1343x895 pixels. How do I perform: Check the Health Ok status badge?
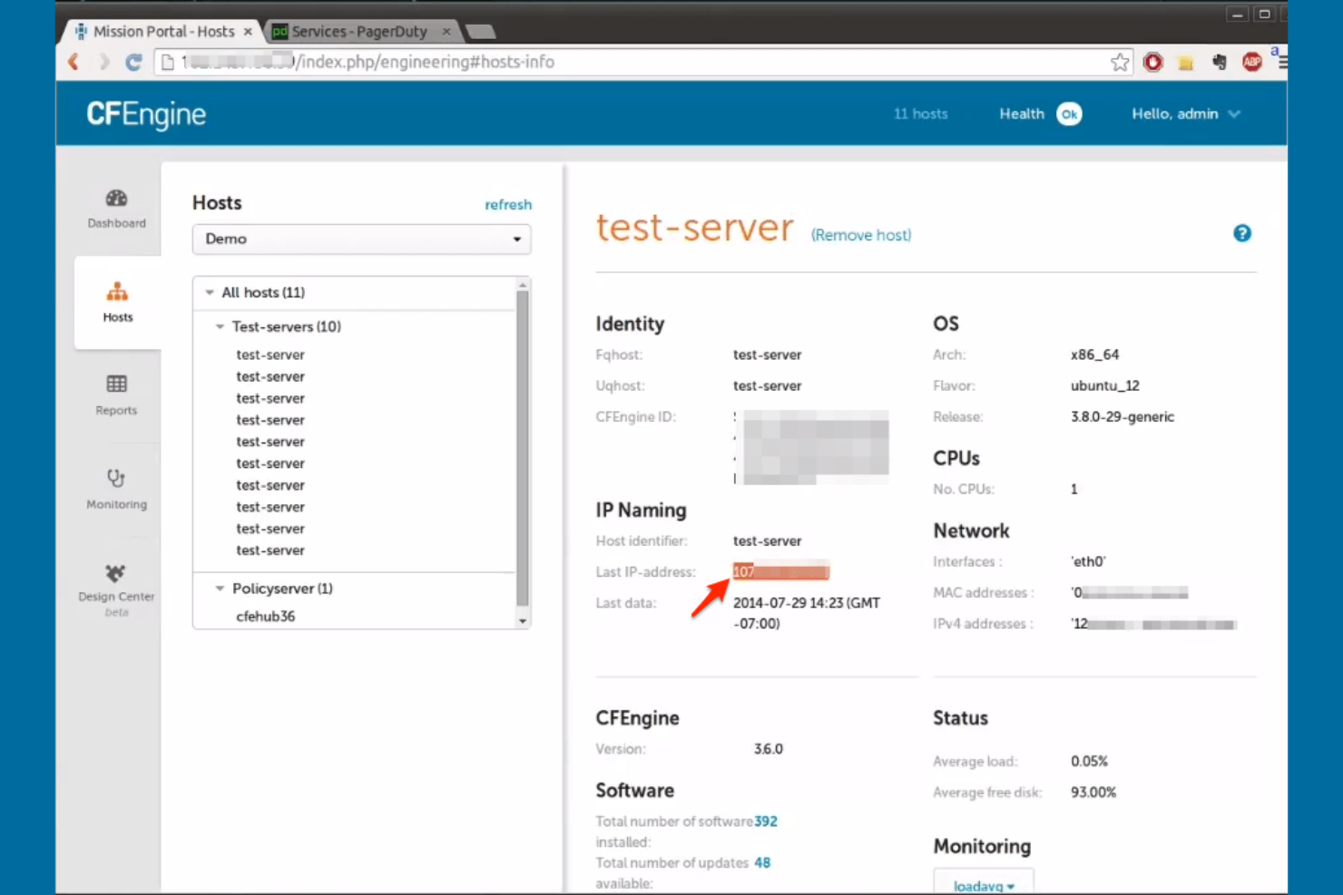1069,113
